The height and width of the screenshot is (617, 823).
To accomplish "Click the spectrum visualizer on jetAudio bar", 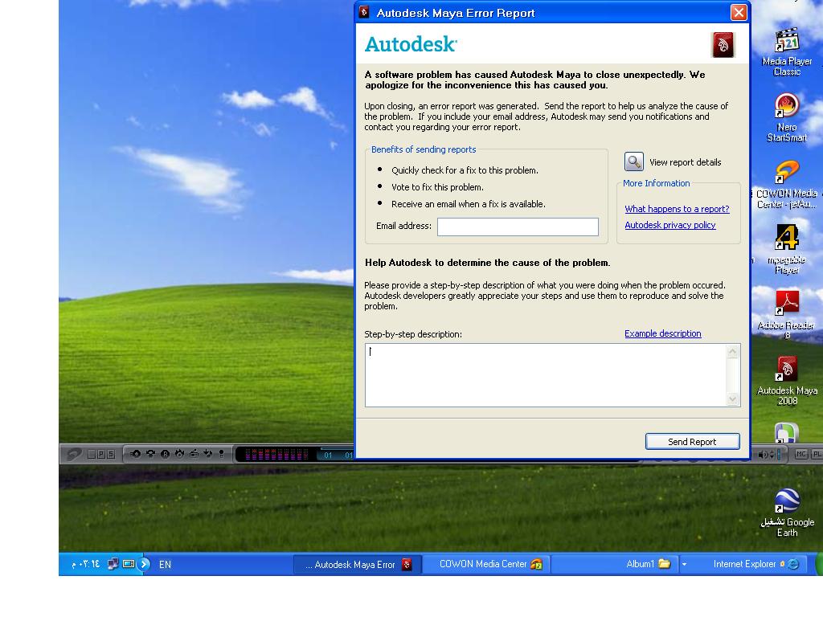I will 277,455.
